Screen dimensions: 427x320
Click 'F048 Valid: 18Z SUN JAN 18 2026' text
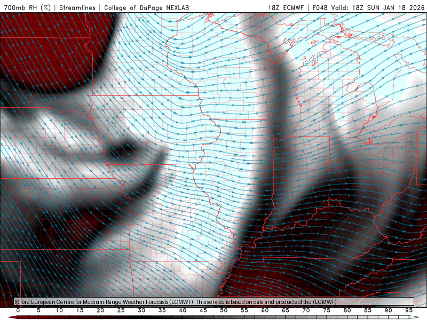(x=368, y=7)
